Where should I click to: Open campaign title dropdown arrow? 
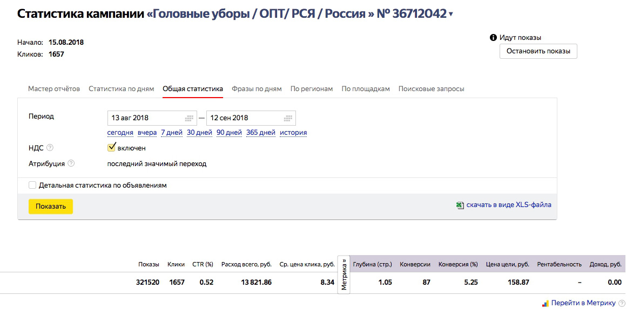[451, 15]
